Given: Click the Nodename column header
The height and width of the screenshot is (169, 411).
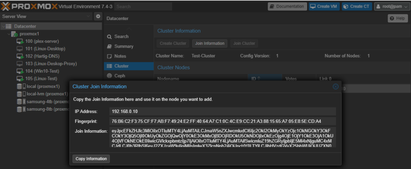Looking at the screenshot, I should [201, 78].
